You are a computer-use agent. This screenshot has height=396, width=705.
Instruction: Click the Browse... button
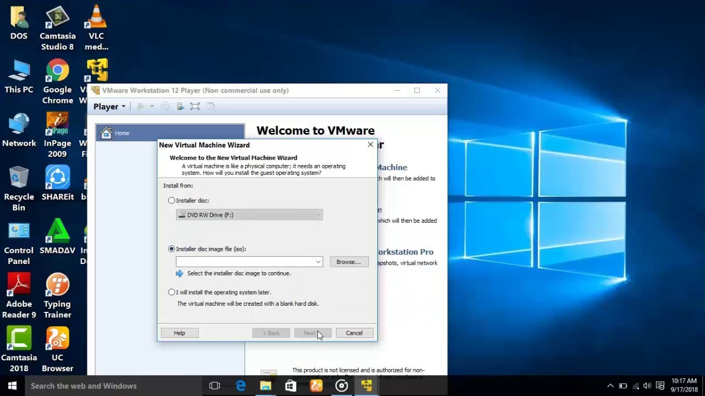pyautogui.click(x=349, y=262)
